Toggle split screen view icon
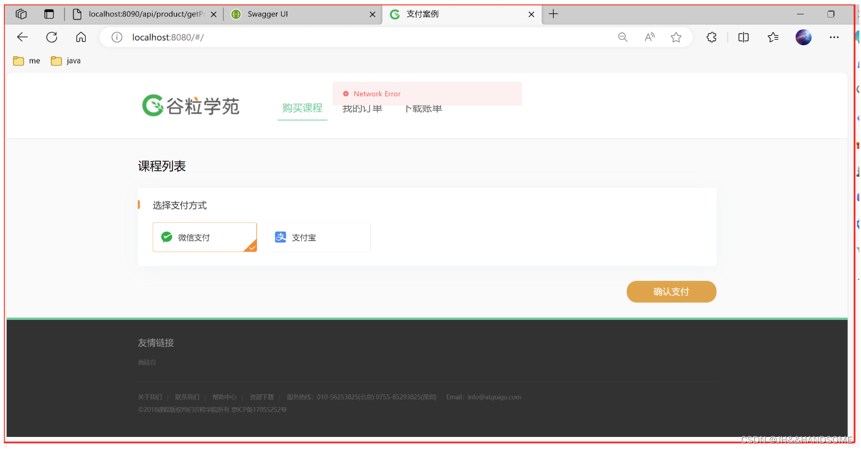The height and width of the screenshot is (449, 861). coord(744,37)
